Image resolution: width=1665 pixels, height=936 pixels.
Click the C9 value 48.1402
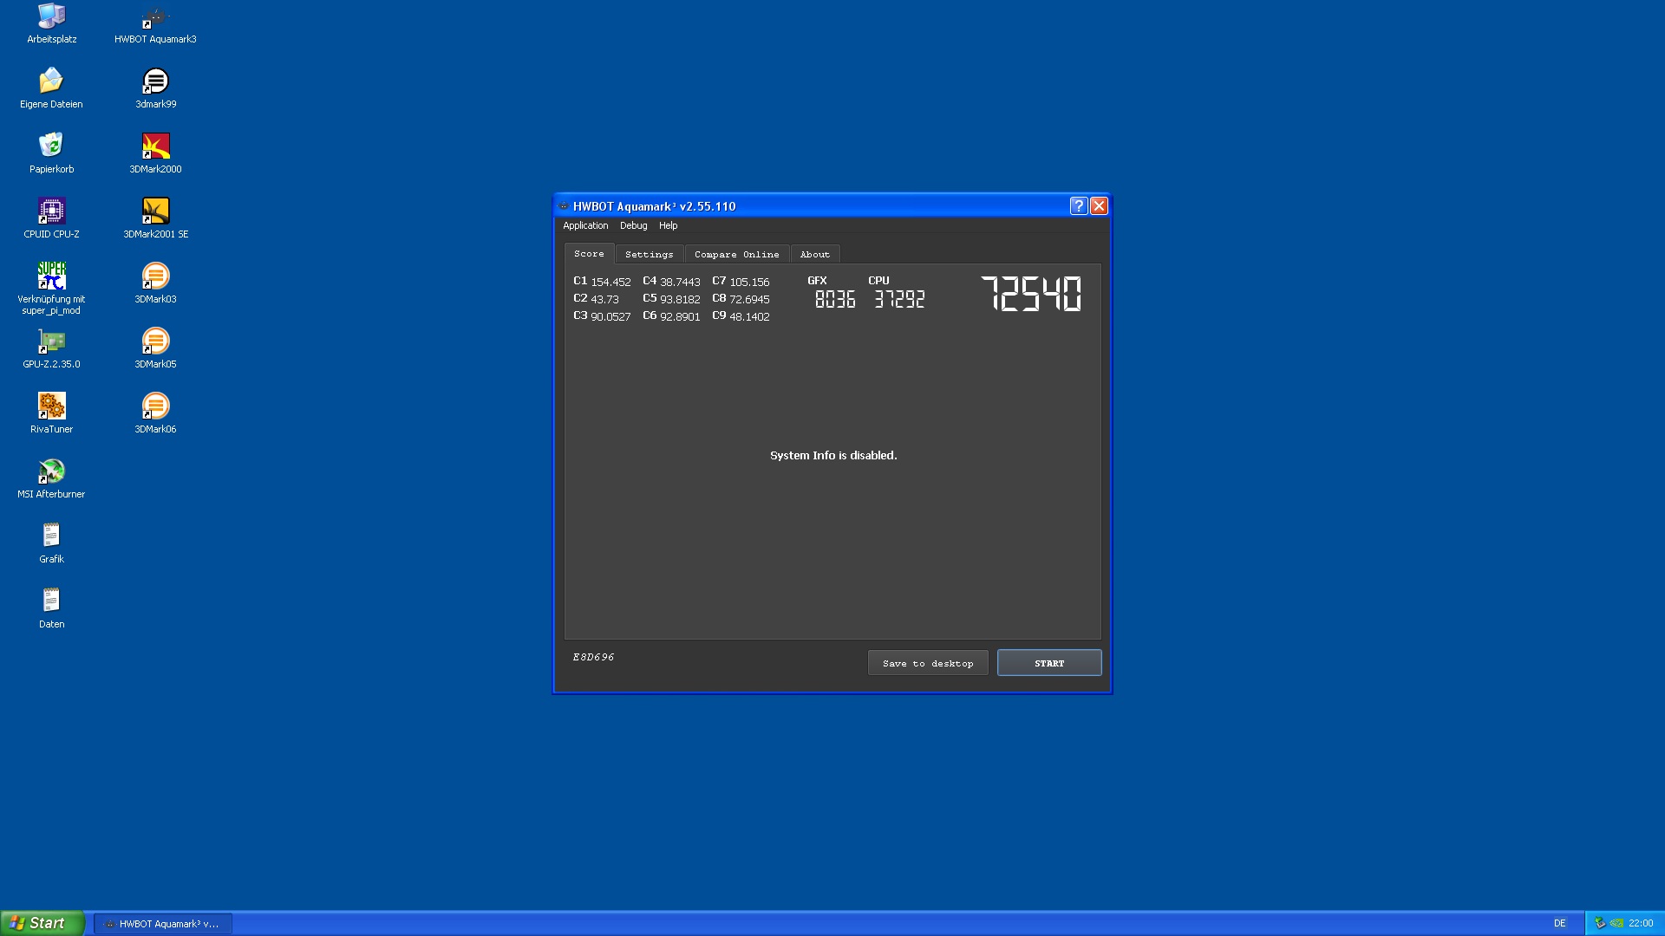[x=749, y=317]
